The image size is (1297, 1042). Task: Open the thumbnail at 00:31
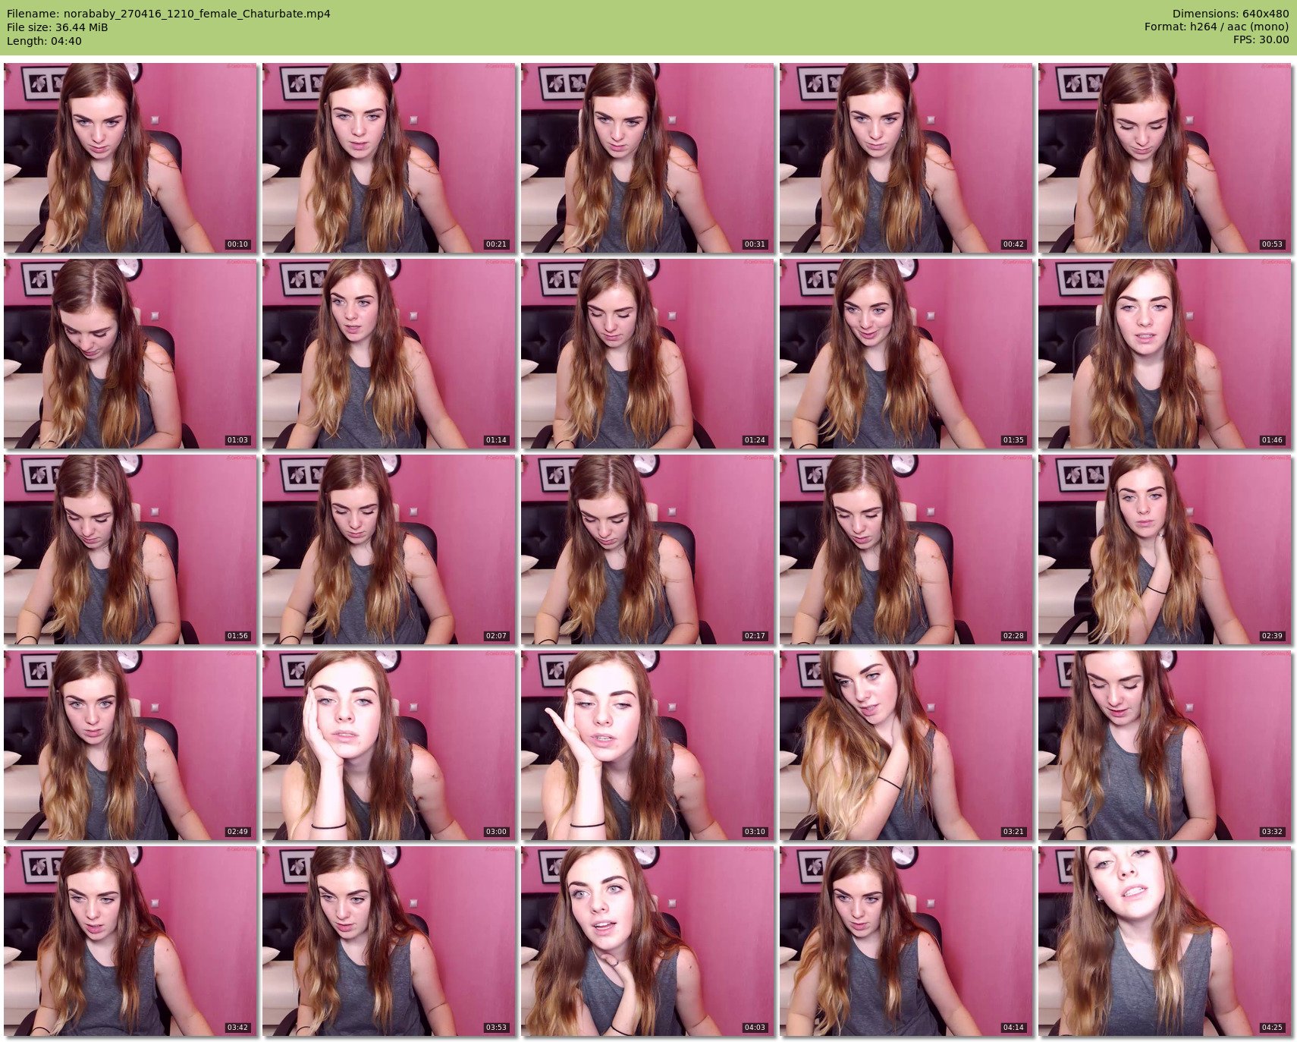(x=647, y=157)
